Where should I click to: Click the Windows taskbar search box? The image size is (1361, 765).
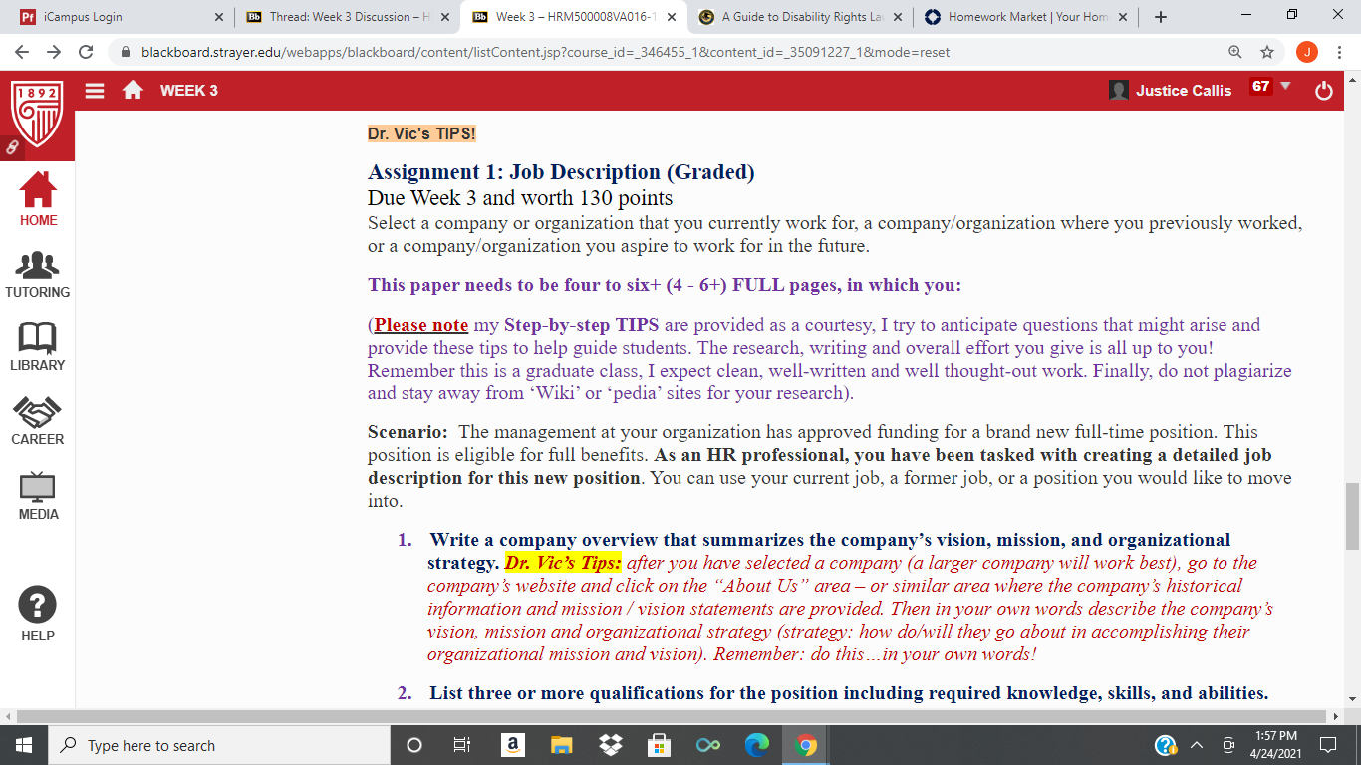coord(218,745)
